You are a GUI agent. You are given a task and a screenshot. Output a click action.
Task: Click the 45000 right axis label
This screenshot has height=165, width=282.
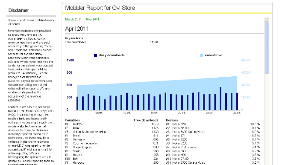(245, 72)
